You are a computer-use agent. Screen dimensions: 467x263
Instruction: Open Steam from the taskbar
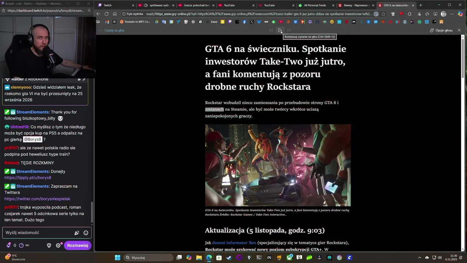[229, 258]
